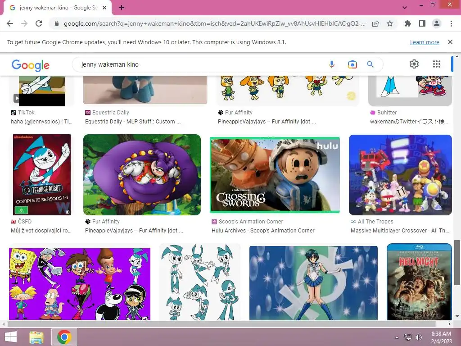Click the horizontal scrollbar right arrow
461x346 pixels.
click(450, 324)
